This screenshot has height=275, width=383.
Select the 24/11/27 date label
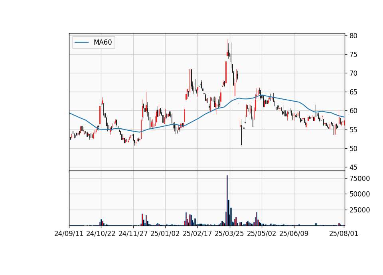point(133,234)
